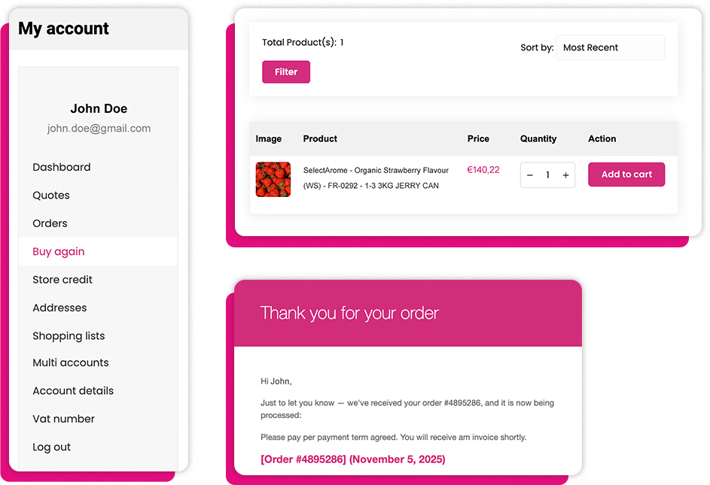Viewport: 710px width, 485px height.
Task: Apply the Filter
Action: [x=285, y=71]
